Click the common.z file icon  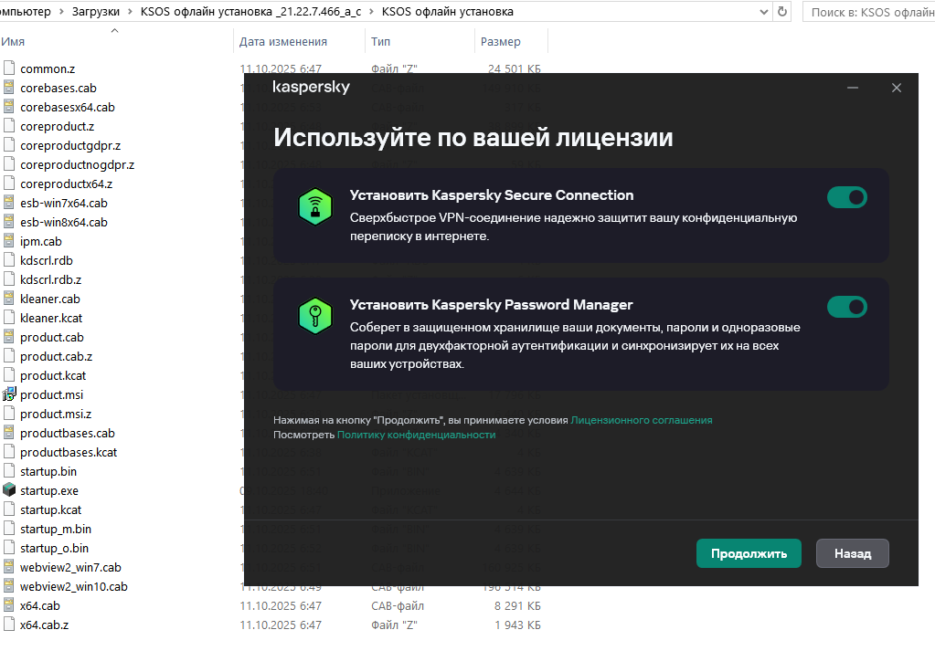click(x=9, y=68)
